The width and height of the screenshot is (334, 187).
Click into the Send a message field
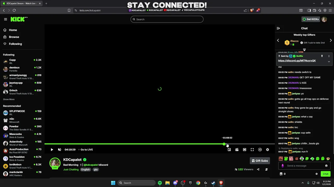tap(304, 166)
